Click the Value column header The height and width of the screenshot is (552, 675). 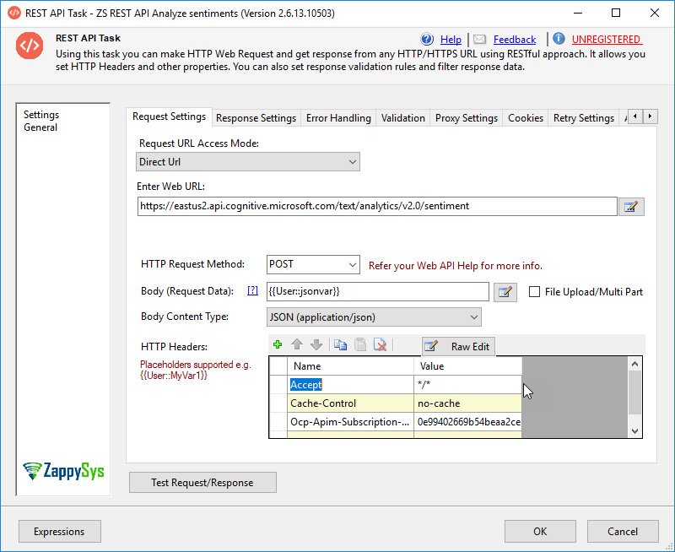[467, 366]
